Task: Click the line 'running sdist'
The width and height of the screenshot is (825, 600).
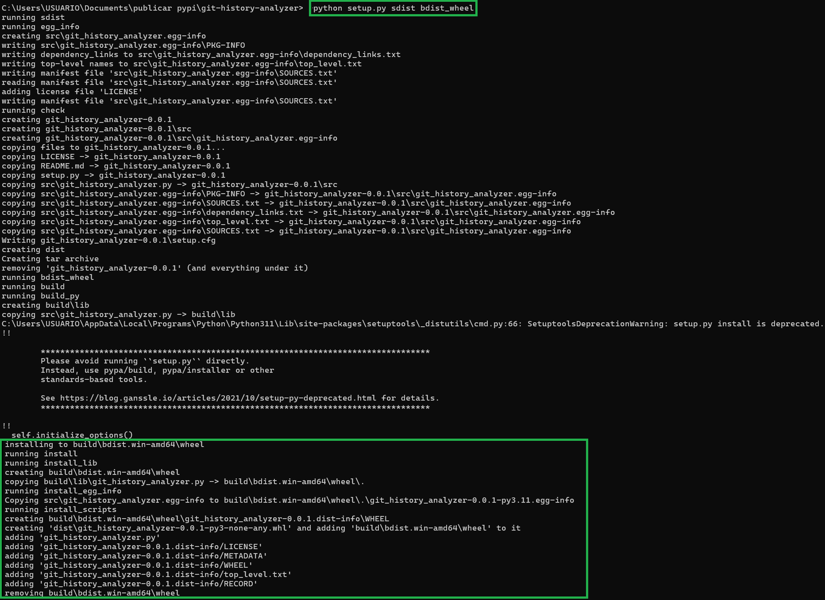Action: [33, 17]
